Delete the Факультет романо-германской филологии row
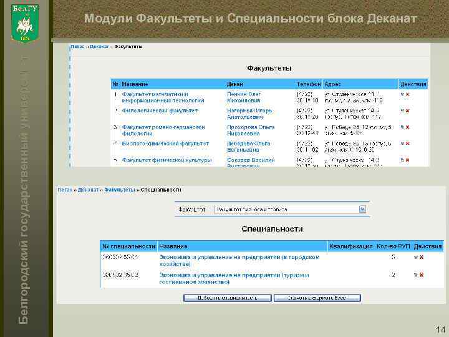Viewport: 449px width, 337px height. tap(407, 127)
